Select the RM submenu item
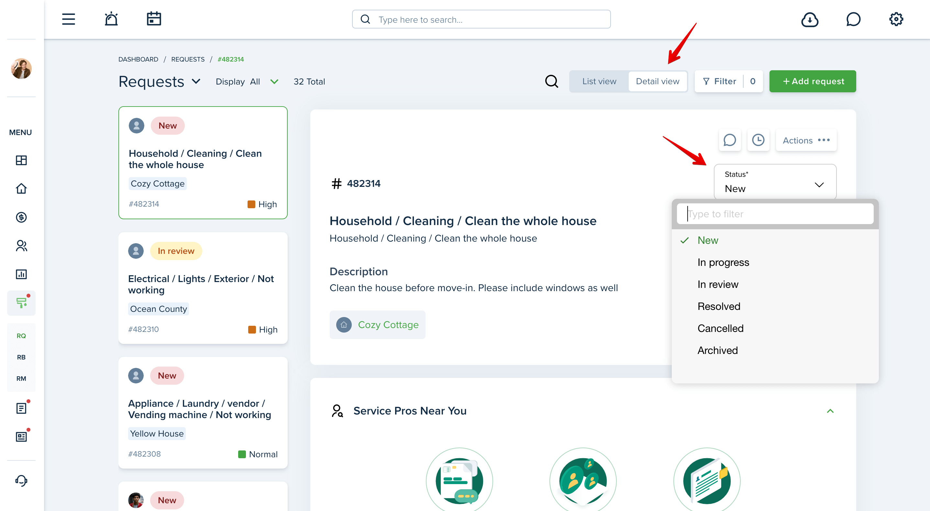This screenshot has width=930, height=511. pos(21,378)
